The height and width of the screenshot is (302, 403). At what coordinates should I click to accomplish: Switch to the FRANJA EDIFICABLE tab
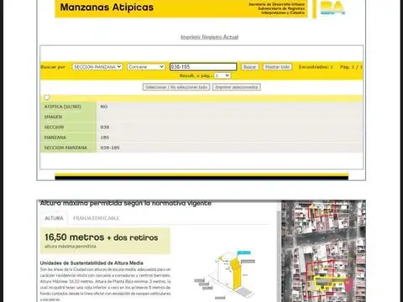(x=96, y=218)
